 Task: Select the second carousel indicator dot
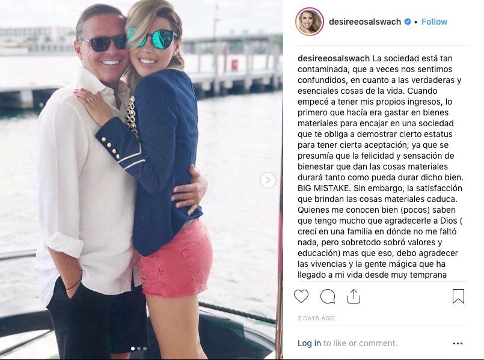tap(139, 349)
